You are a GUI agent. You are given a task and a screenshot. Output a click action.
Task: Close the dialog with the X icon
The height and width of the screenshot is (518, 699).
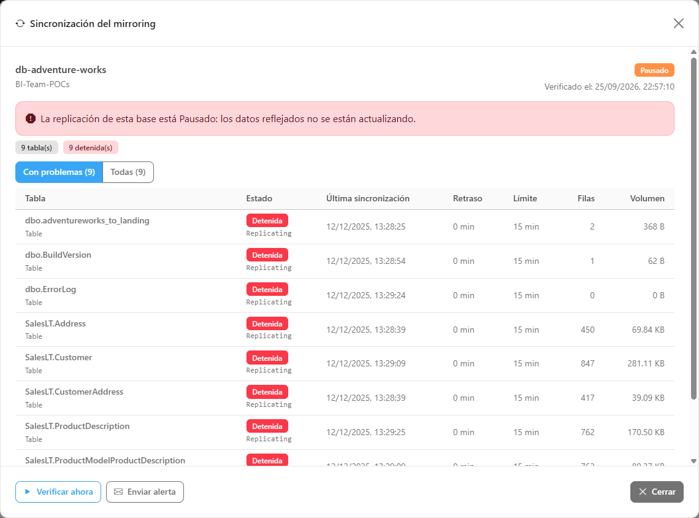[679, 23]
